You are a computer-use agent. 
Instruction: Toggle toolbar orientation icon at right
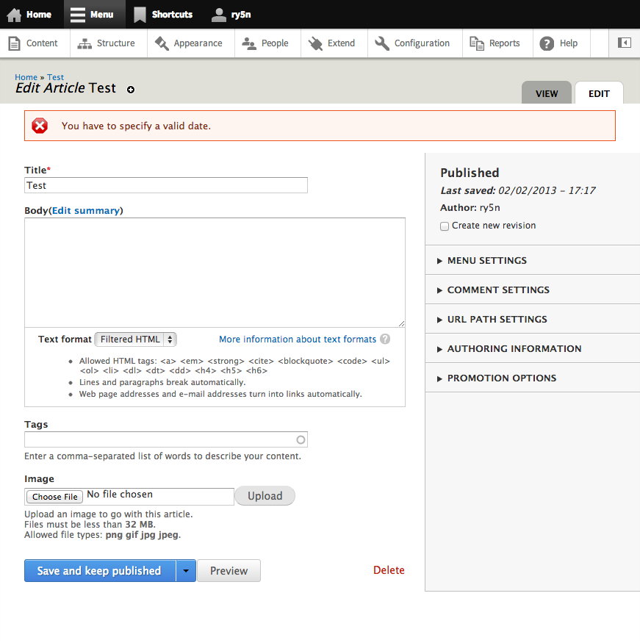[x=625, y=43]
